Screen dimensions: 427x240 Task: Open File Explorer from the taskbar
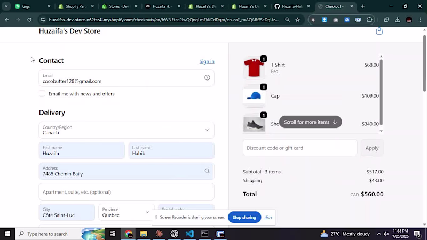144,234
